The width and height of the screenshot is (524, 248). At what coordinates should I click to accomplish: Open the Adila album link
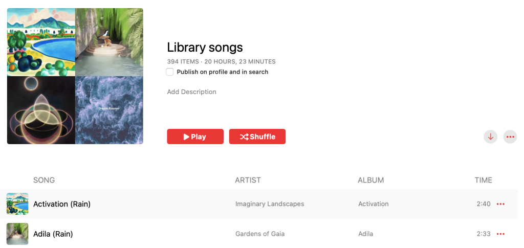[366, 234]
